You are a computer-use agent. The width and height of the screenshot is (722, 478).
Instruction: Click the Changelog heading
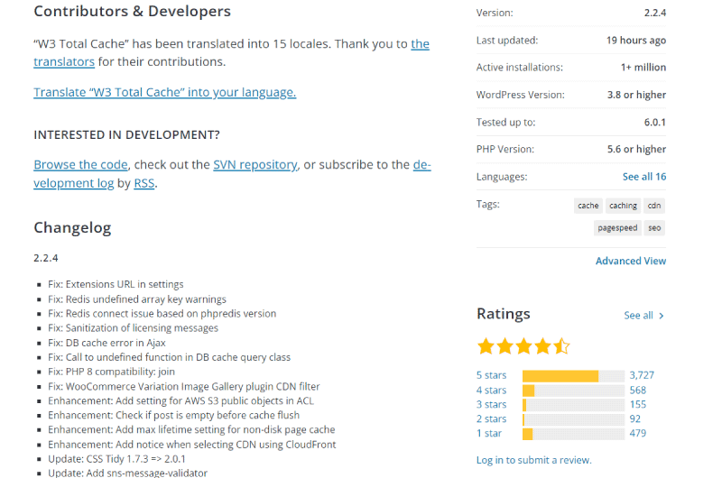point(72,228)
